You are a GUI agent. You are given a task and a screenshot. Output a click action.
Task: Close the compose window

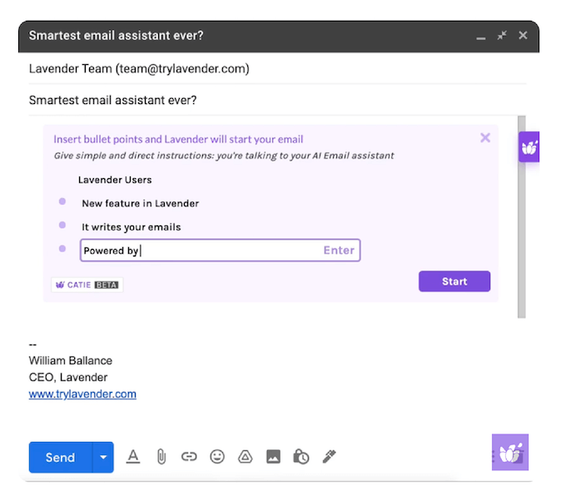point(523,36)
